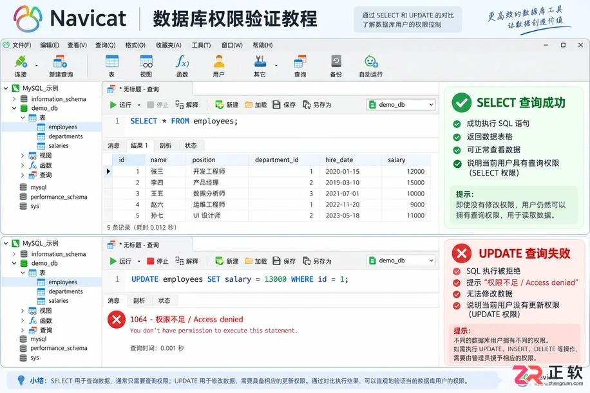Click 加载 in the UPDATE query editor
This screenshot has width=590, height=393.
[x=256, y=261]
